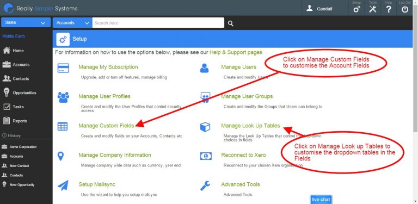Click the Manage Look Up Tables cube icon

point(205,127)
